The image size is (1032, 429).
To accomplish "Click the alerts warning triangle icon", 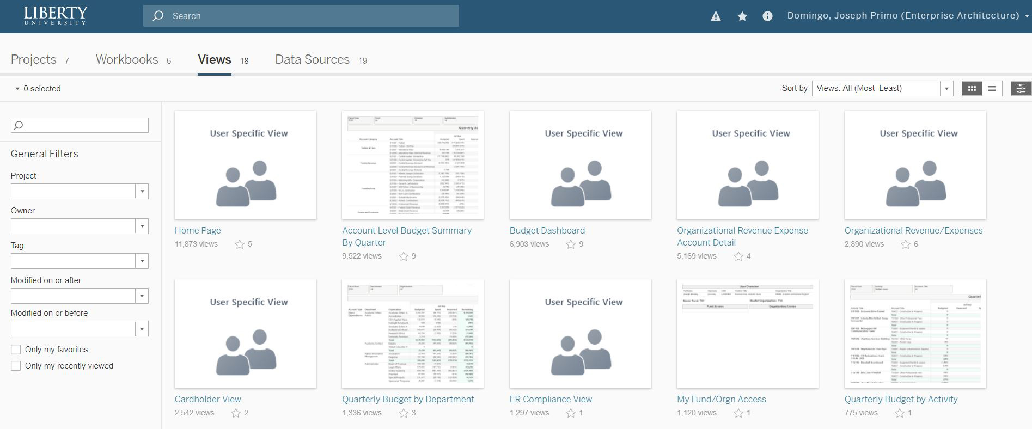I will tap(716, 16).
